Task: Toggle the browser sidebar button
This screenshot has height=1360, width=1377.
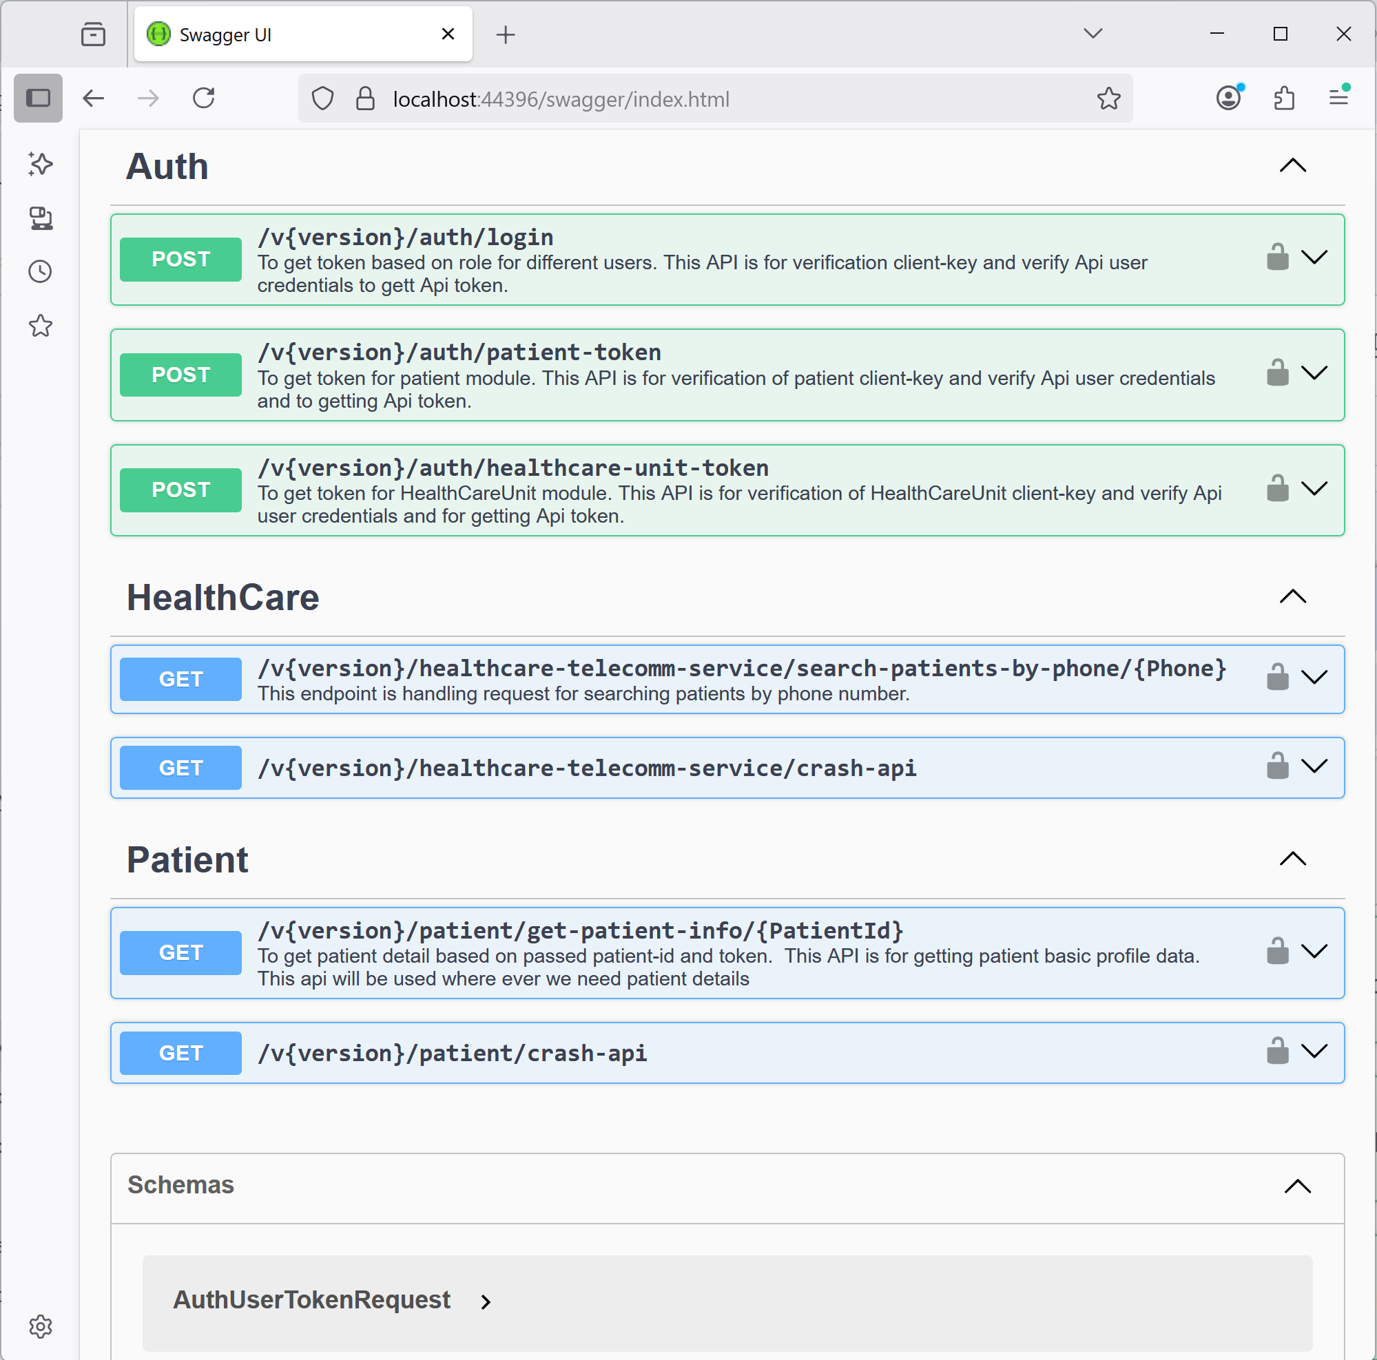Action: pos(39,98)
